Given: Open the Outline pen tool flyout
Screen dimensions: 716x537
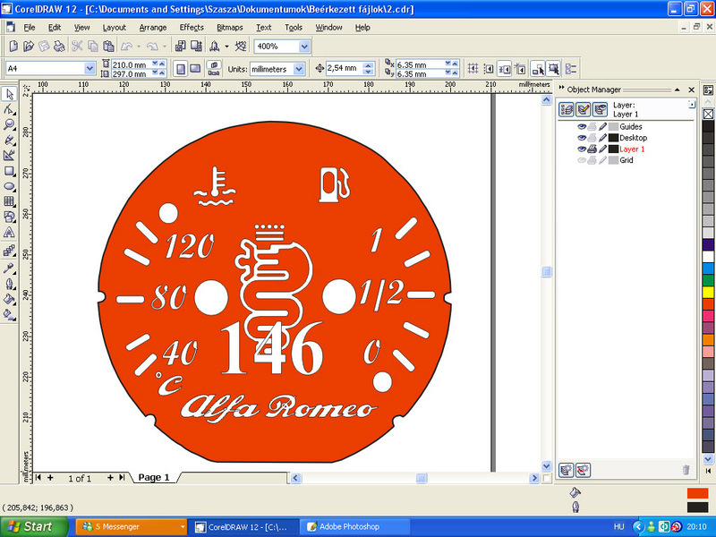Looking at the screenshot, I should [x=9, y=284].
